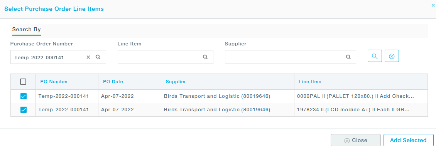Image resolution: width=436 pixels, height=149 pixels.
Task: Focus the Line Item input field
Action: coord(166,57)
